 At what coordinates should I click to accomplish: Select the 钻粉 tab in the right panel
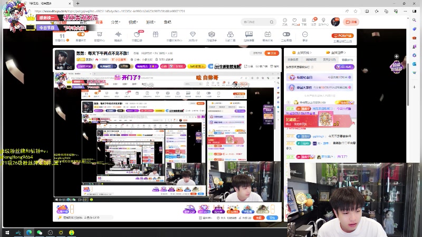[x=347, y=60]
